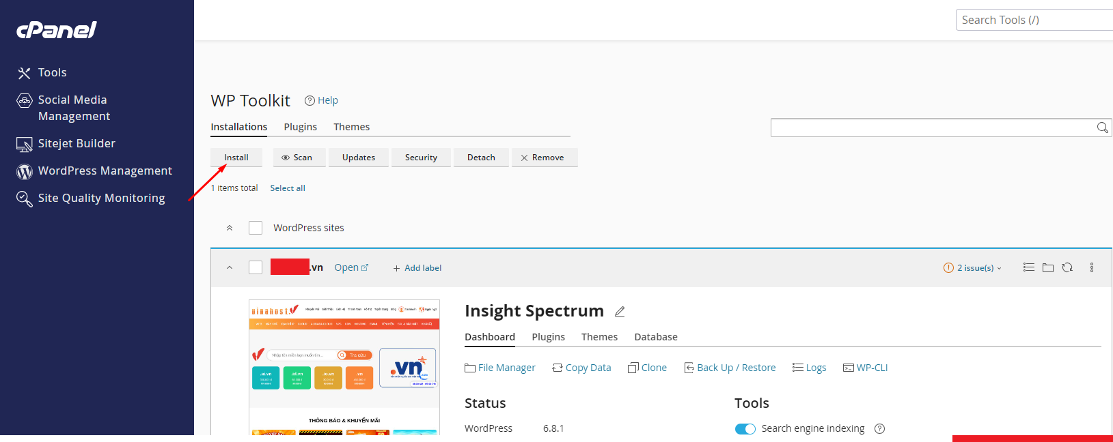Open WP-CLI for the site
This screenshot has height=442, width=1113.
[x=866, y=368]
